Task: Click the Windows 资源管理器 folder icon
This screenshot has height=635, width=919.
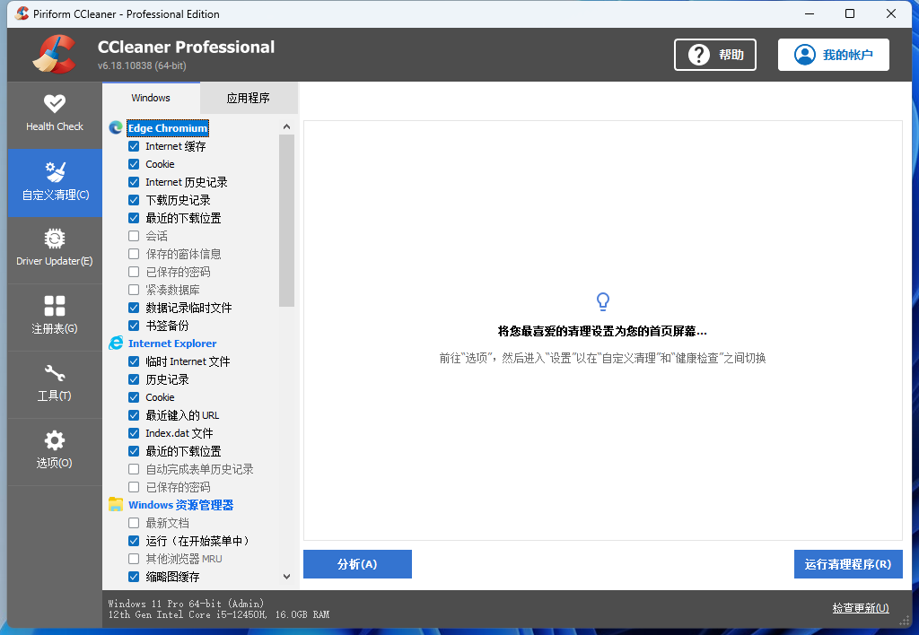Action: click(116, 504)
